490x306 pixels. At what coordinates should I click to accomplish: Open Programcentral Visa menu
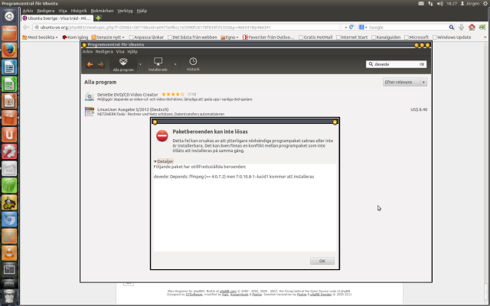pos(120,51)
